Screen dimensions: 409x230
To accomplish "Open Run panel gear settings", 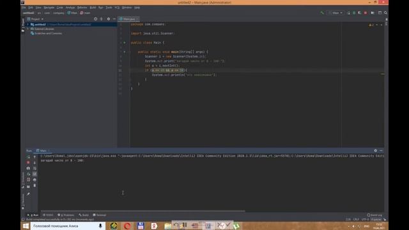I will click(376, 151).
